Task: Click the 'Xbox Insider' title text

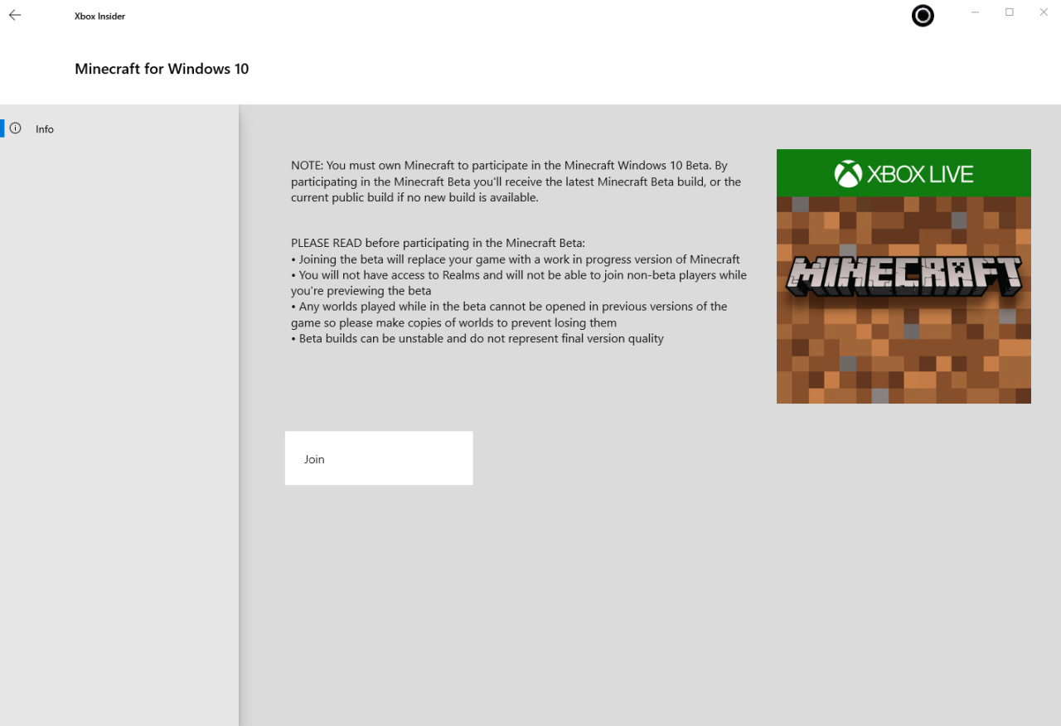Action: pyautogui.click(x=99, y=16)
